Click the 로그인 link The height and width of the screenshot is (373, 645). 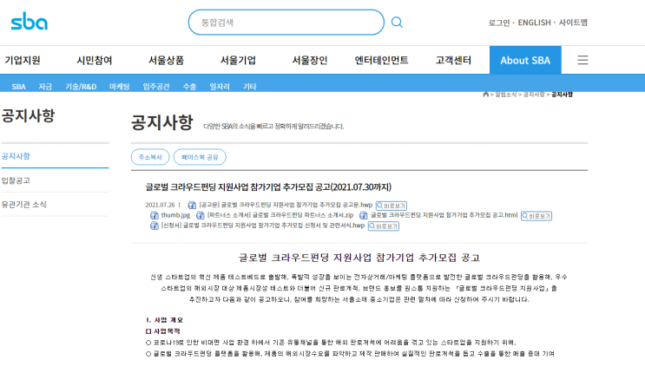499,23
